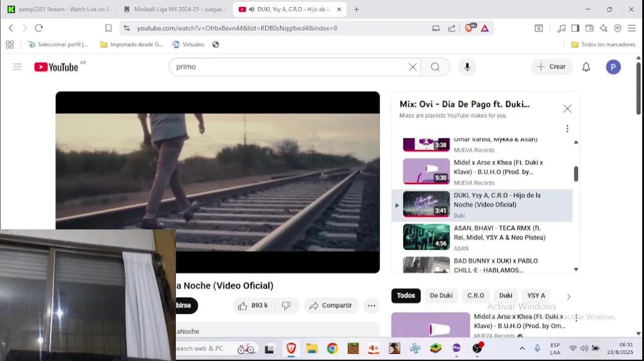Open the MUEVA Records 3:38 playlist item
This screenshot has height=361, width=644.
coord(481,146)
